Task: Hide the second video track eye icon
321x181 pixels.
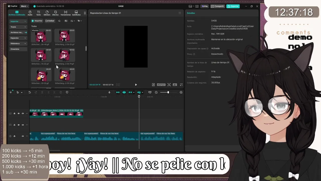Action: coord(19,125)
